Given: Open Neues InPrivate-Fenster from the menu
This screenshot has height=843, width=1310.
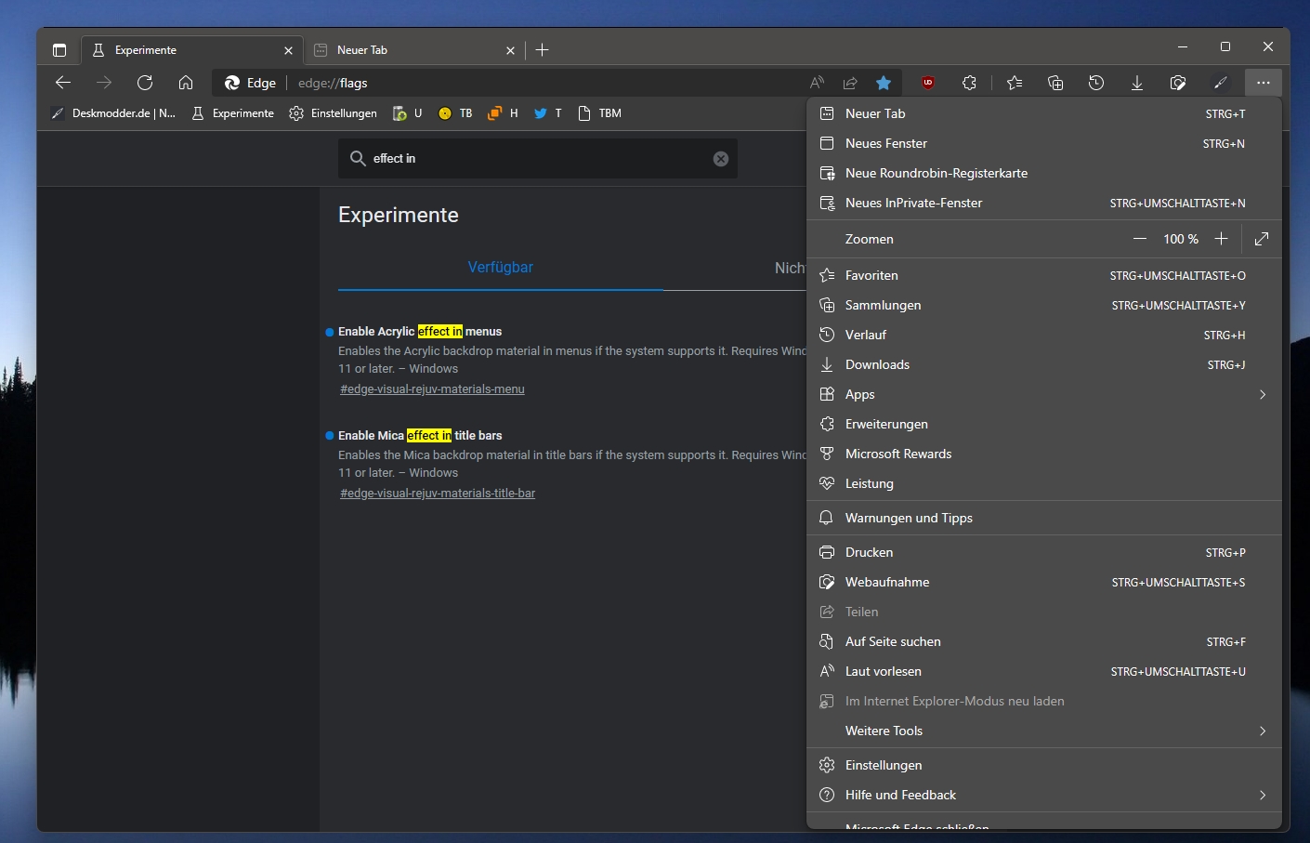Looking at the screenshot, I should (1044, 203).
